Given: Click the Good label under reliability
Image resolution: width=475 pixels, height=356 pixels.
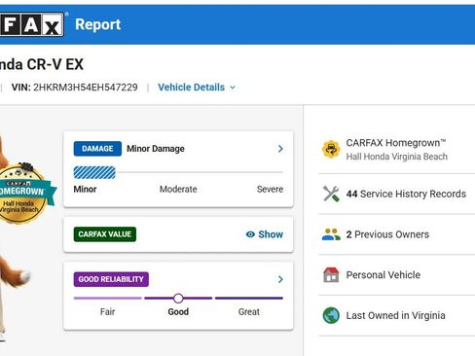Looking at the screenshot, I should point(178,312).
